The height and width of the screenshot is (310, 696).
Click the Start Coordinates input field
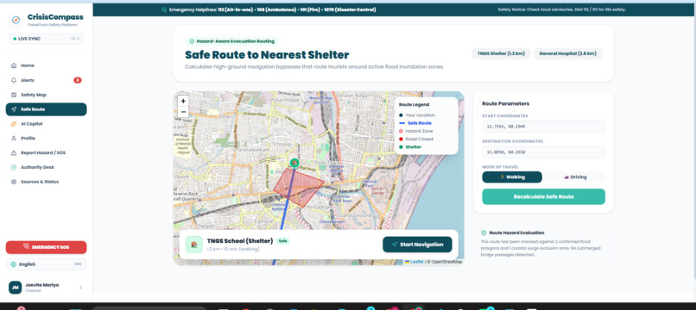click(543, 127)
